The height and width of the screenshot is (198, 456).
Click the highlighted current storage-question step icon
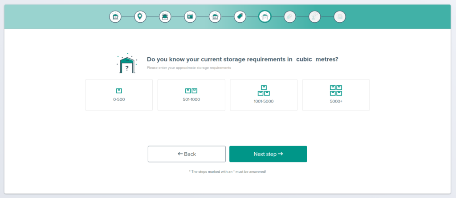pyautogui.click(x=265, y=16)
